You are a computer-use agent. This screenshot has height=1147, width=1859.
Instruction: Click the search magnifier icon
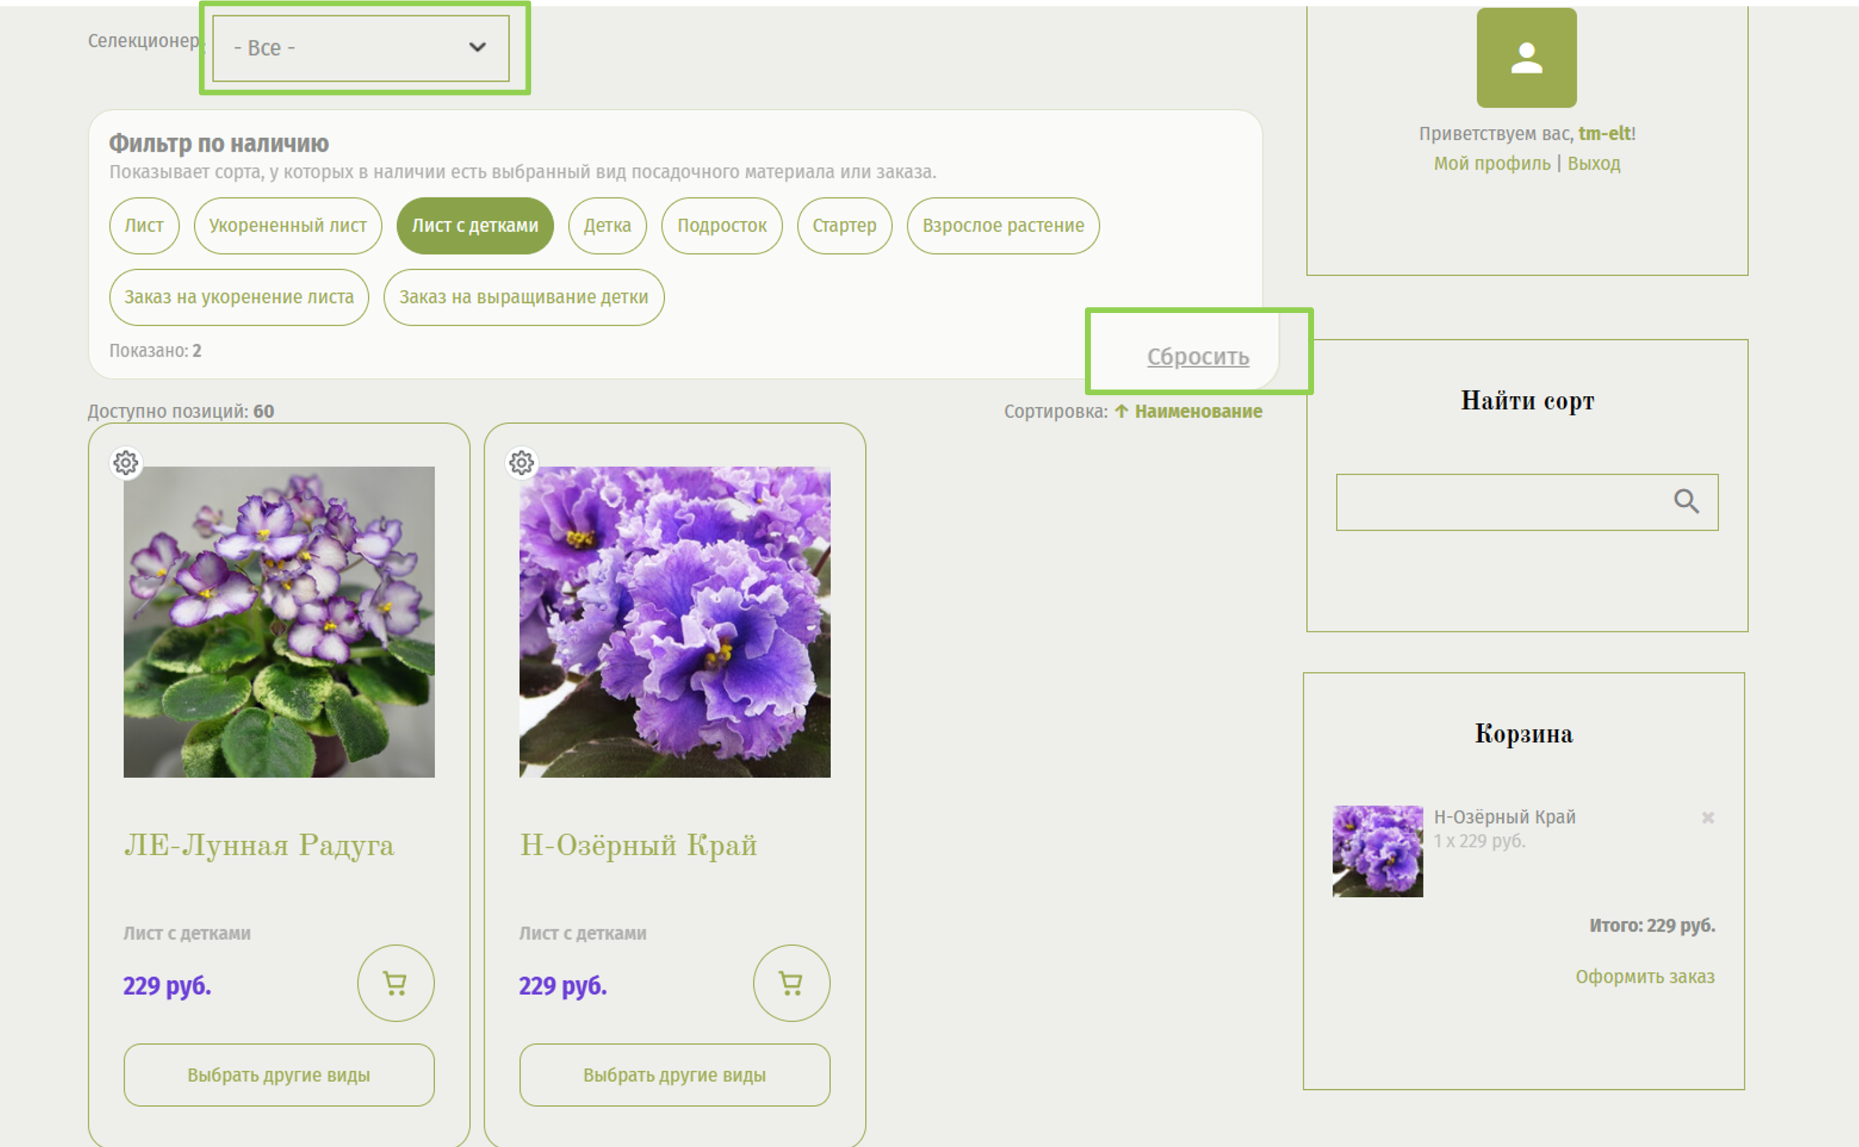1685,502
